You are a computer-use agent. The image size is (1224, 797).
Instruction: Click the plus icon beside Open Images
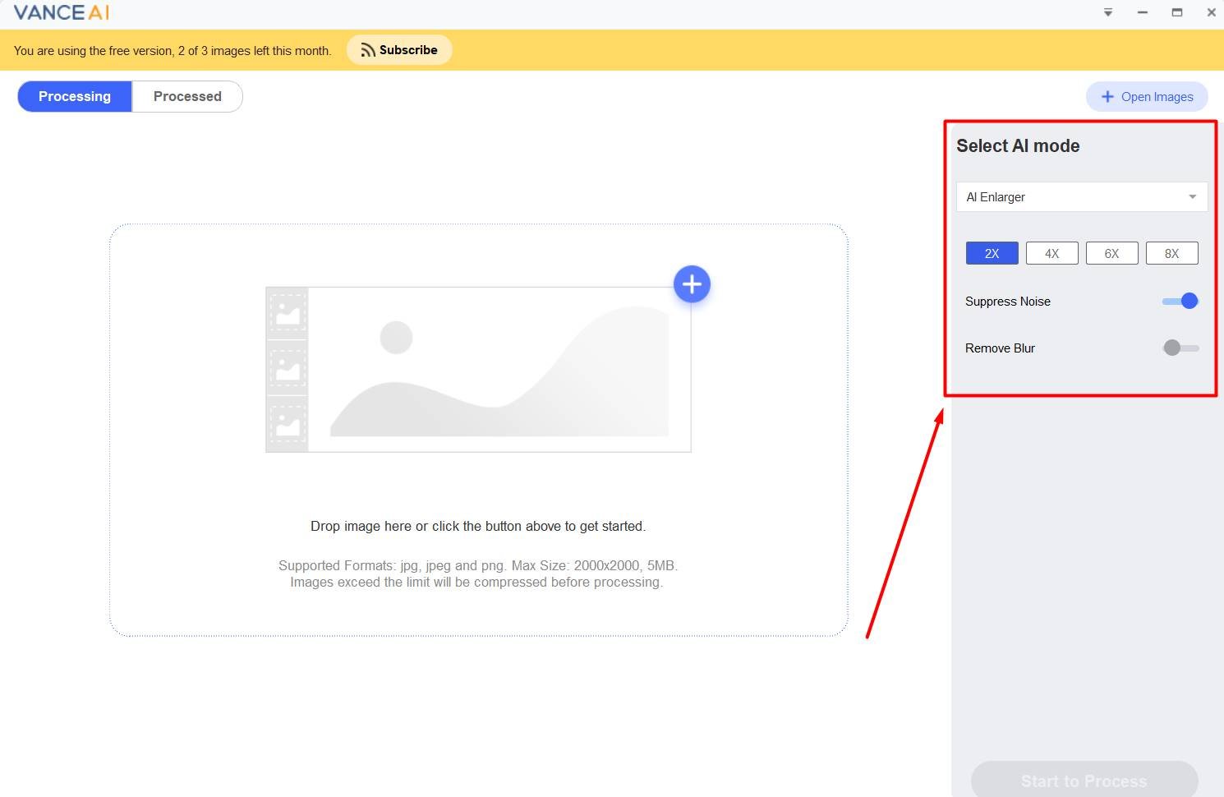click(1107, 97)
